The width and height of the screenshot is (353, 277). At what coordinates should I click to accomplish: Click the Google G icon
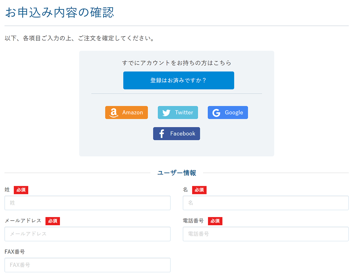pos(217,113)
